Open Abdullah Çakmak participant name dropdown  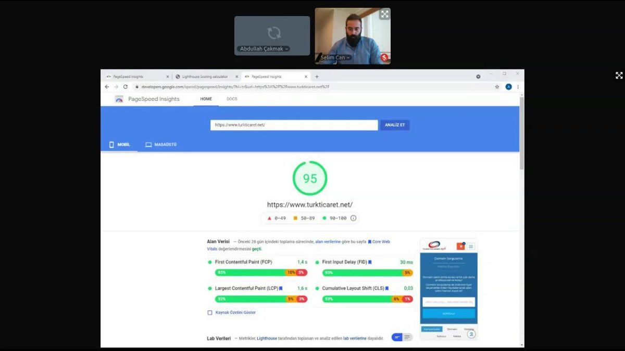[x=264, y=49]
